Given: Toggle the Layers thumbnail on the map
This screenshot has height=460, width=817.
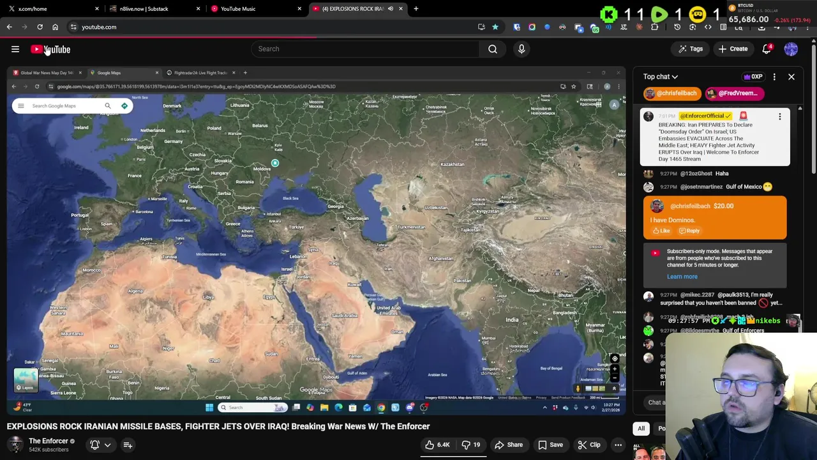Looking at the screenshot, I should pos(26,379).
